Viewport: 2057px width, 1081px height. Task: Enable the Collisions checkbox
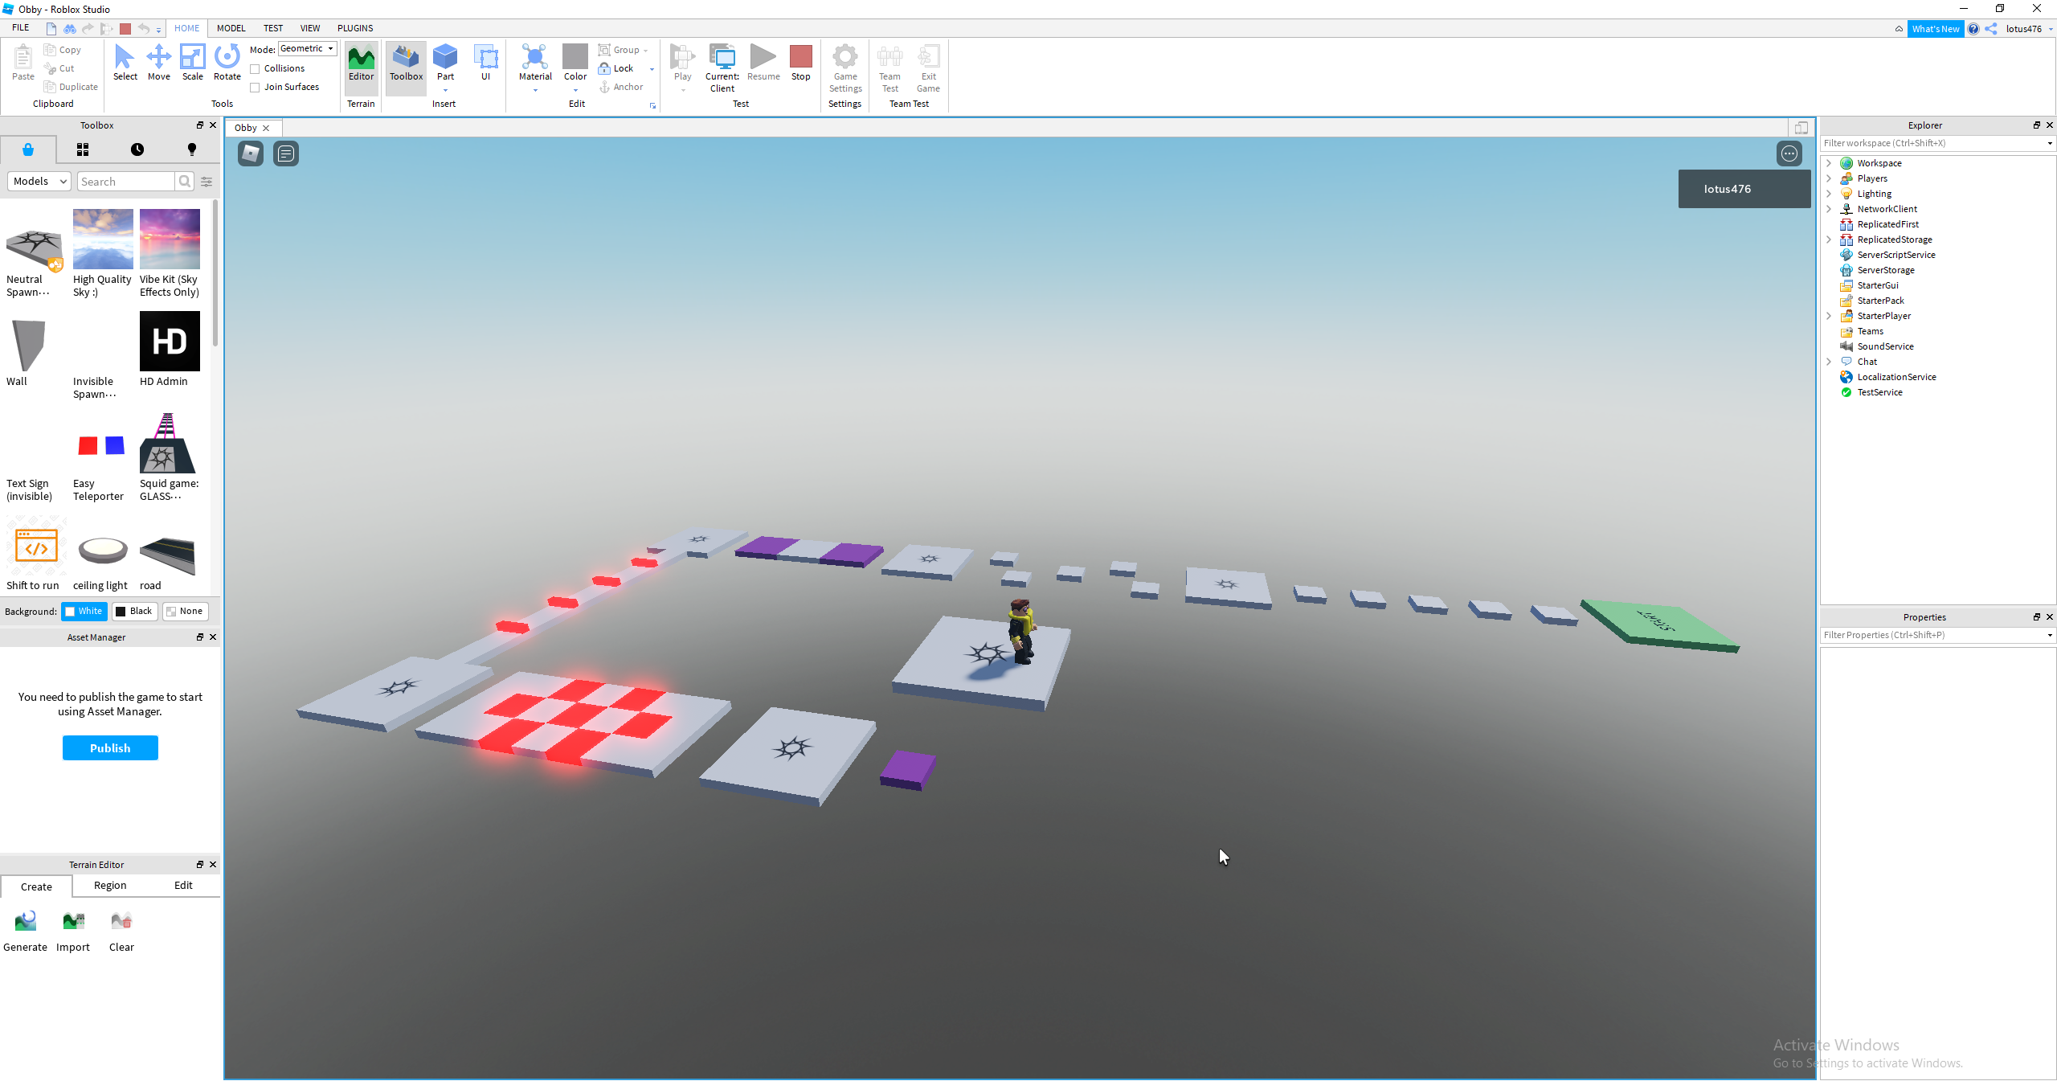click(255, 68)
